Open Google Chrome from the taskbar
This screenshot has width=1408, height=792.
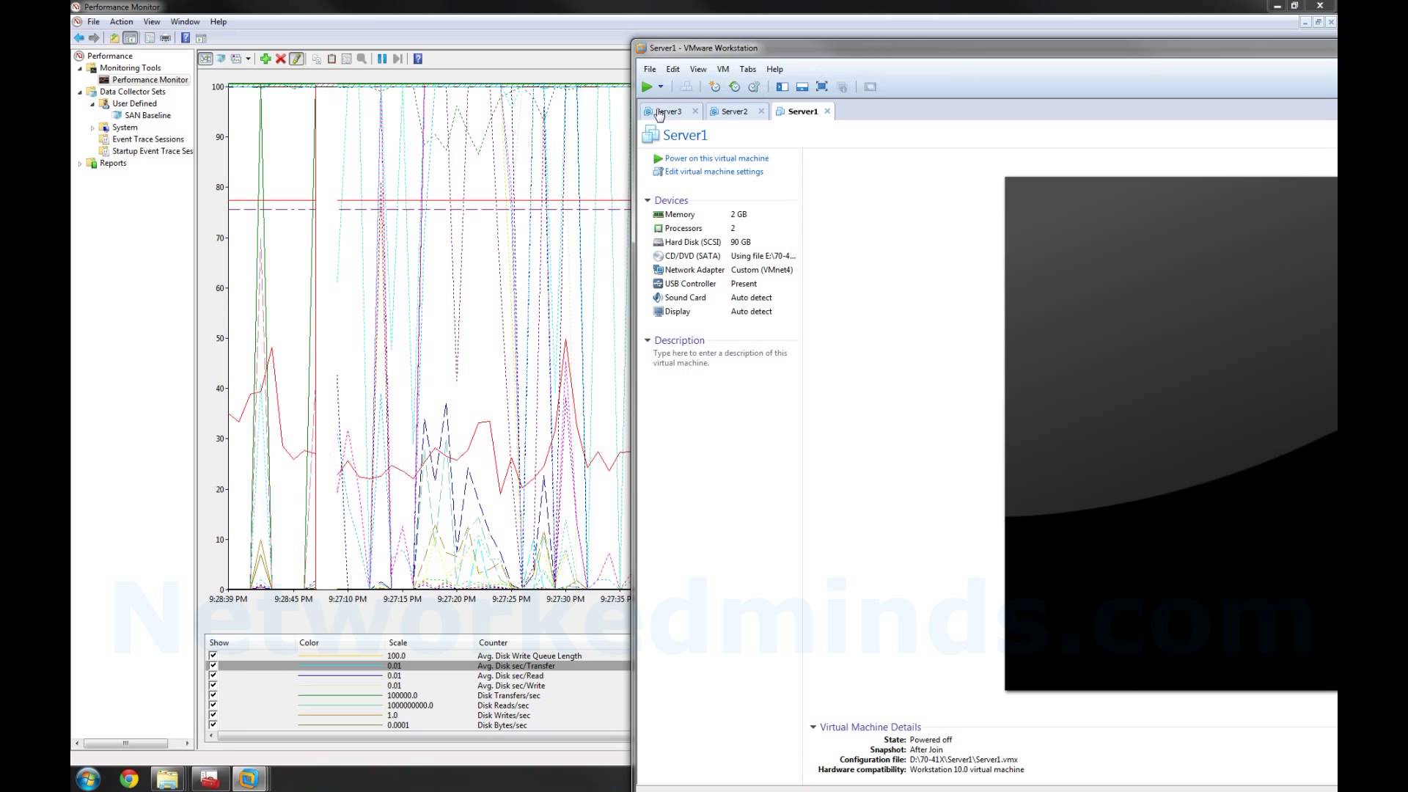tap(129, 779)
